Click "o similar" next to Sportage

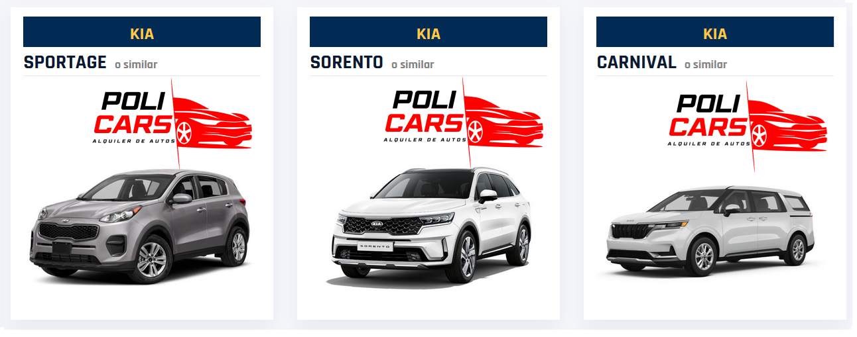[x=136, y=64]
